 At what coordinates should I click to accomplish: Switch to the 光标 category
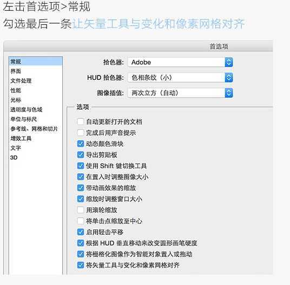[x=36, y=100]
